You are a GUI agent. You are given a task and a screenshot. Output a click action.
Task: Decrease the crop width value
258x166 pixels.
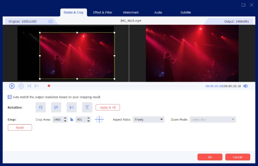click(65, 121)
